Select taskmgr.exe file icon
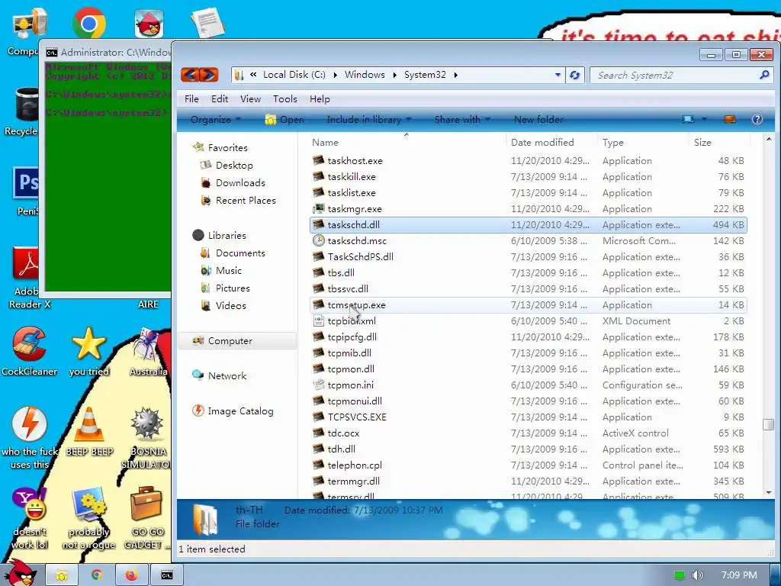Screen dimensions: 781x586 pyautogui.click(x=318, y=209)
